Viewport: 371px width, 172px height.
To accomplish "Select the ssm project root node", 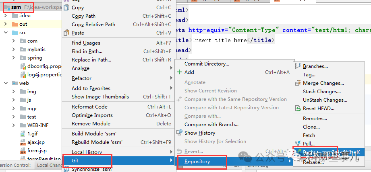I will click(x=16, y=7).
